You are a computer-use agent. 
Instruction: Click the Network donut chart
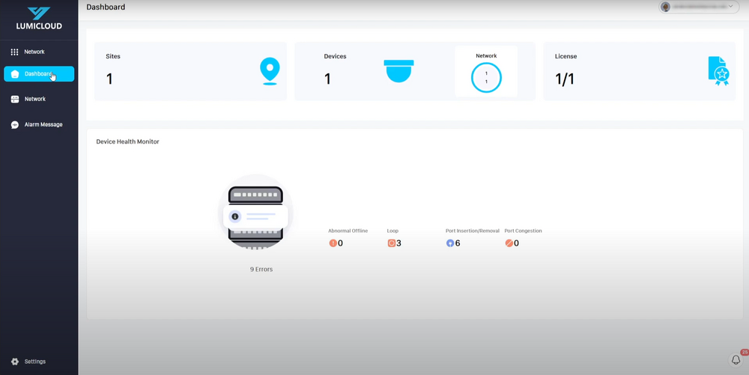[486, 77]
